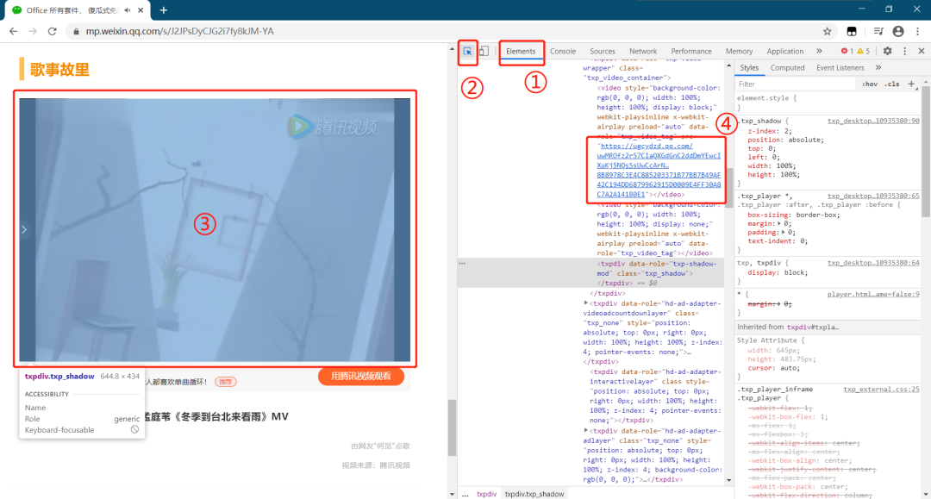Screen dimensions: 931x499
Task: Open the Chrome profile avatar
Action: pos(898,31)
